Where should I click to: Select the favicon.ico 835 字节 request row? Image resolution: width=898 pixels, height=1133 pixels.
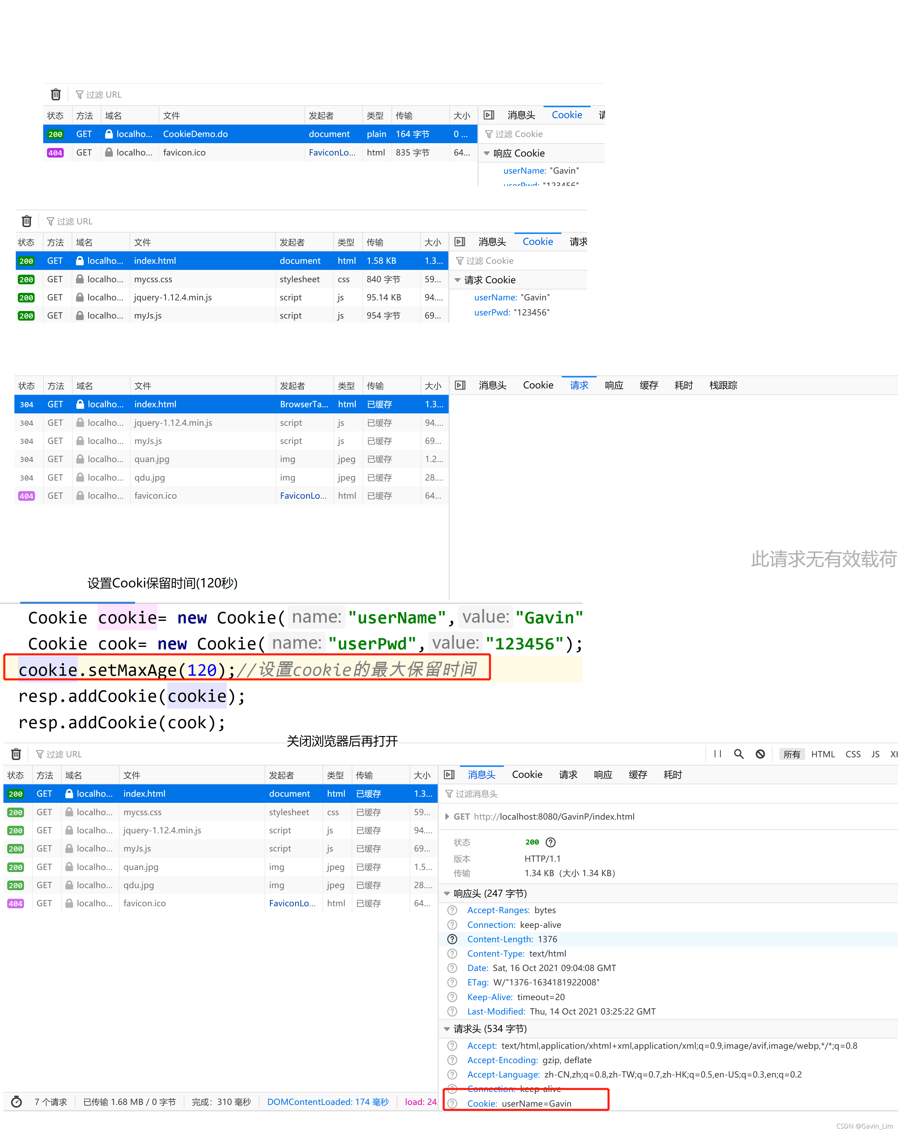tap(260, 152)
